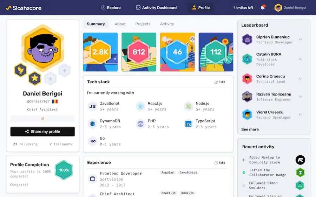Open Catalin BORA's leaderboard avatar

point(247,59)
